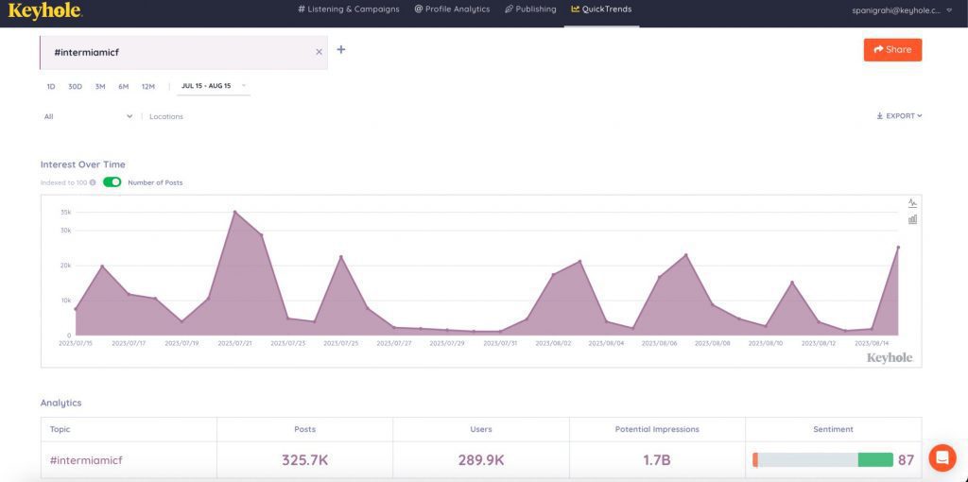Screen dimensions: 968x482
Task: Open the Listening & Campaigns tab
Action: 349,9
